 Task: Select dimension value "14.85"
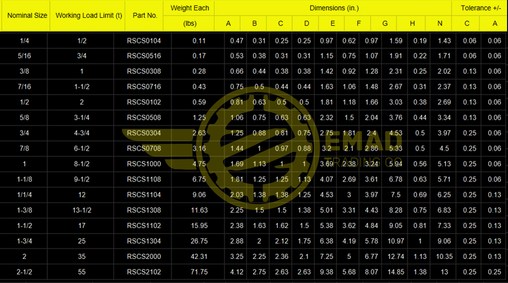click(x=396, y=272)
